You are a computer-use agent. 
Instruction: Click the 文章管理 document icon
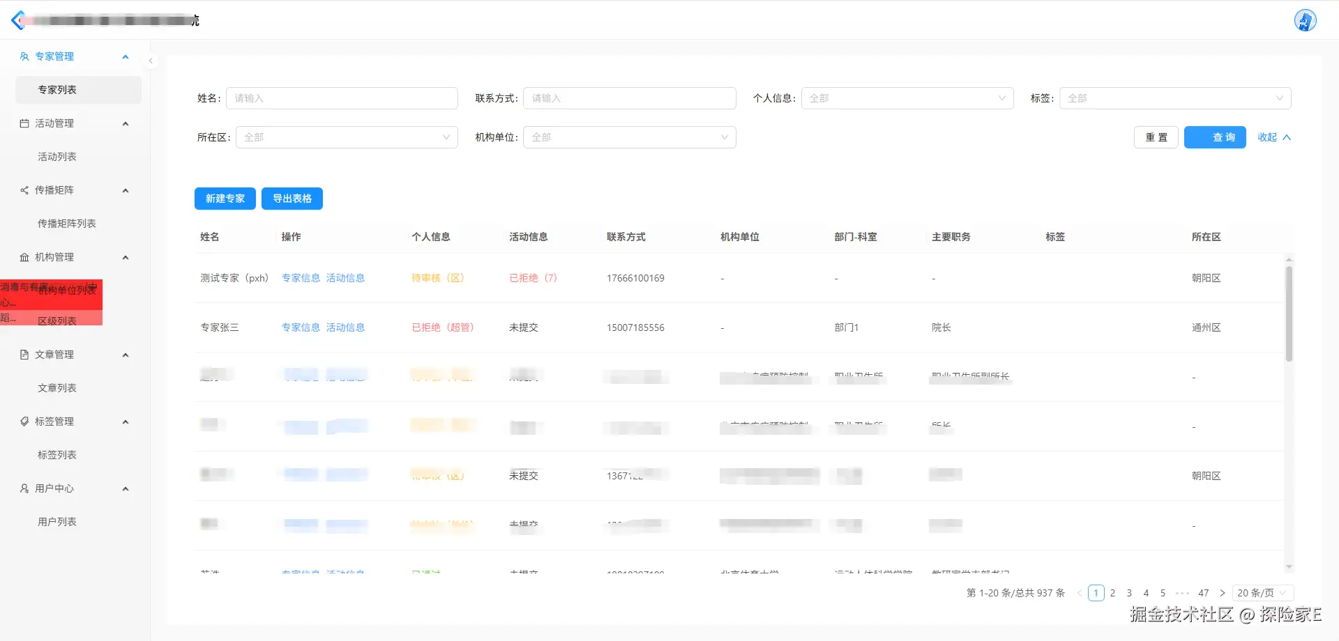pyautogui.click(x=24, y=355)
